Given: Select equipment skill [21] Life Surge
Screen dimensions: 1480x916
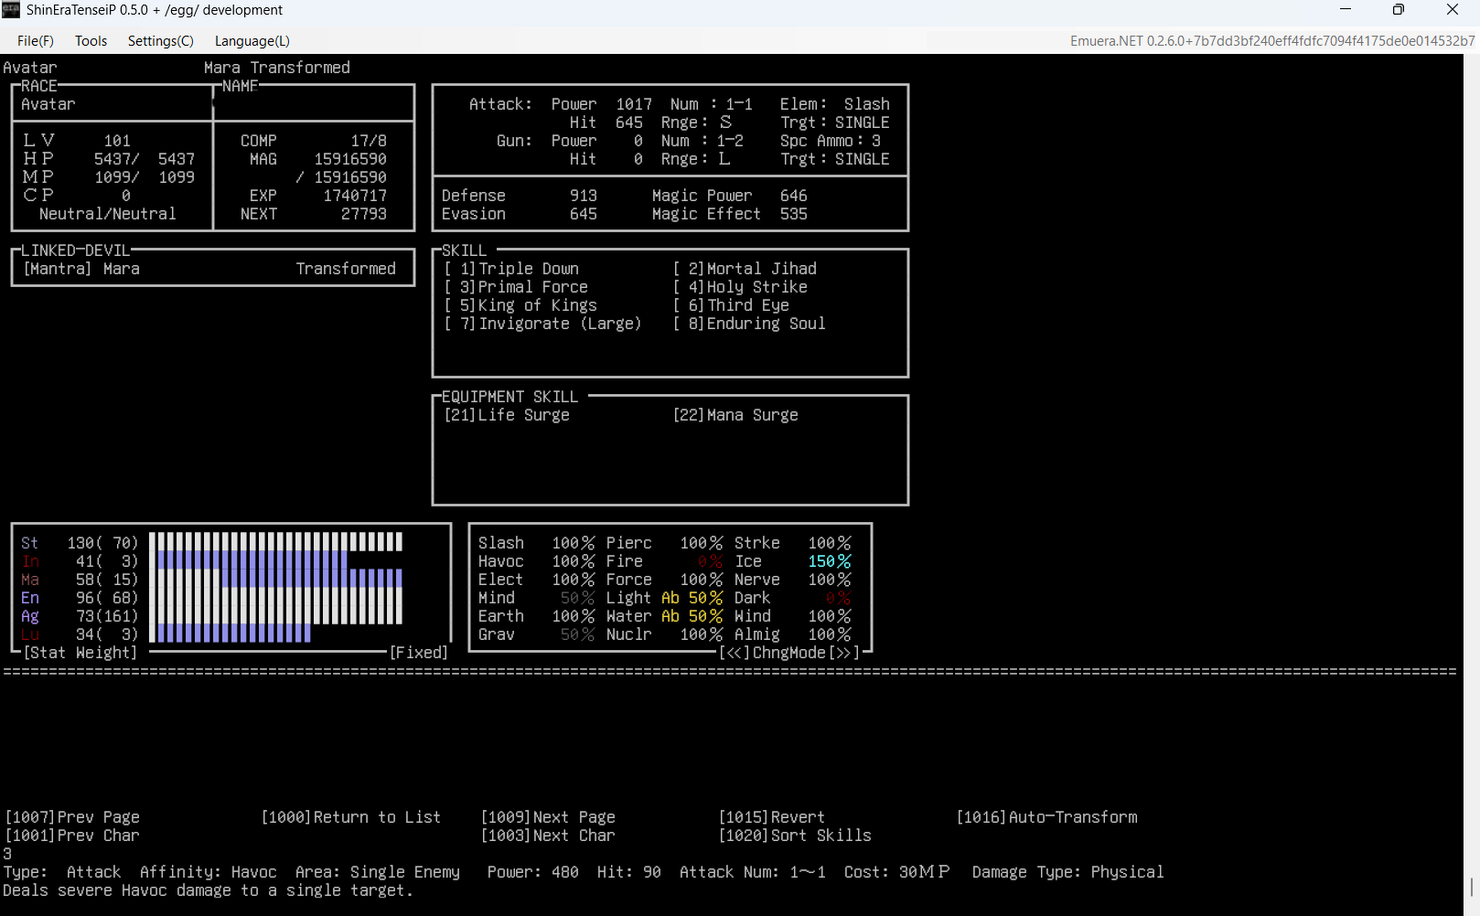Looking at the screenshot, I should (507, 415).
